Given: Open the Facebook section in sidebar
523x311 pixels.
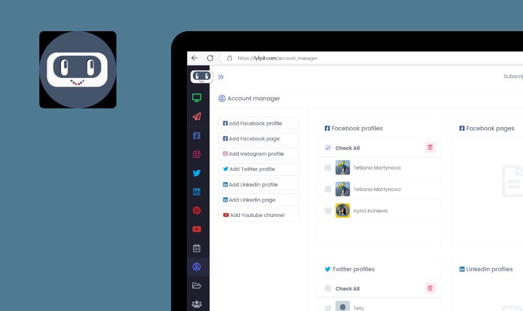Looking at the screenshot, I should coord(197,136).
